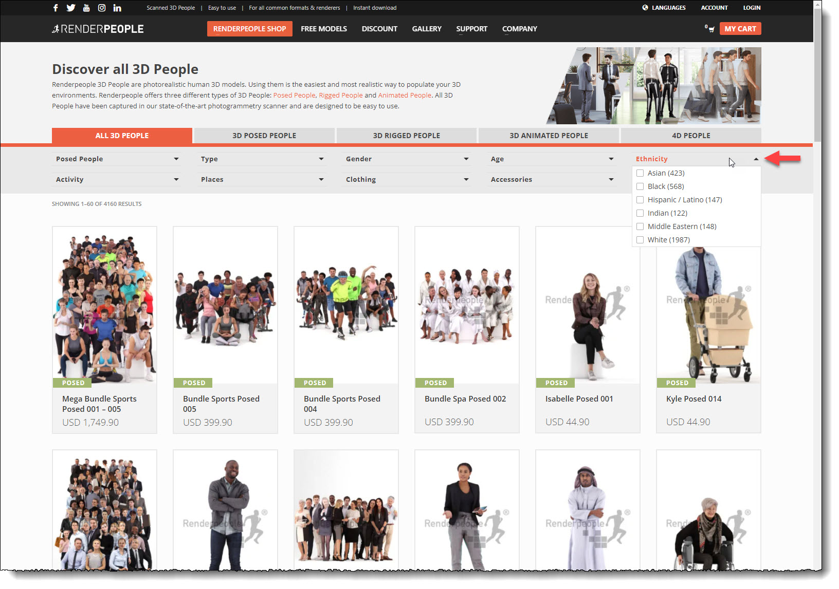Click the Renderpeople logo

pos(98,29)
